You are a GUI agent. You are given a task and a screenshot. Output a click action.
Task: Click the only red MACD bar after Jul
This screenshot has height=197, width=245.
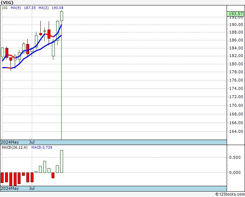click(x=53, y=175)
